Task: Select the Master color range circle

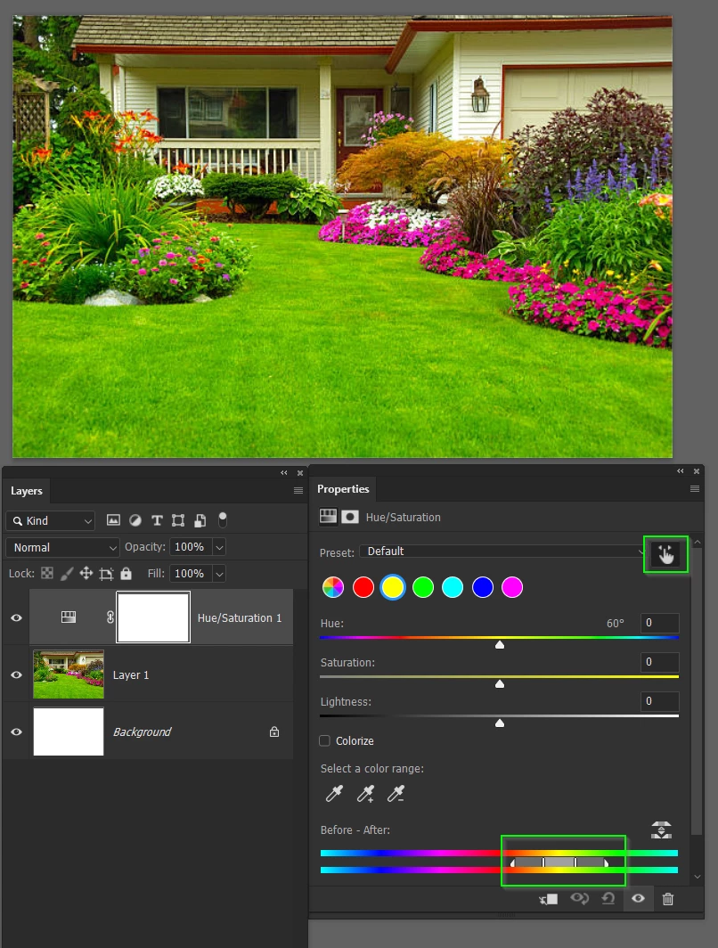Action: (333, 587)
